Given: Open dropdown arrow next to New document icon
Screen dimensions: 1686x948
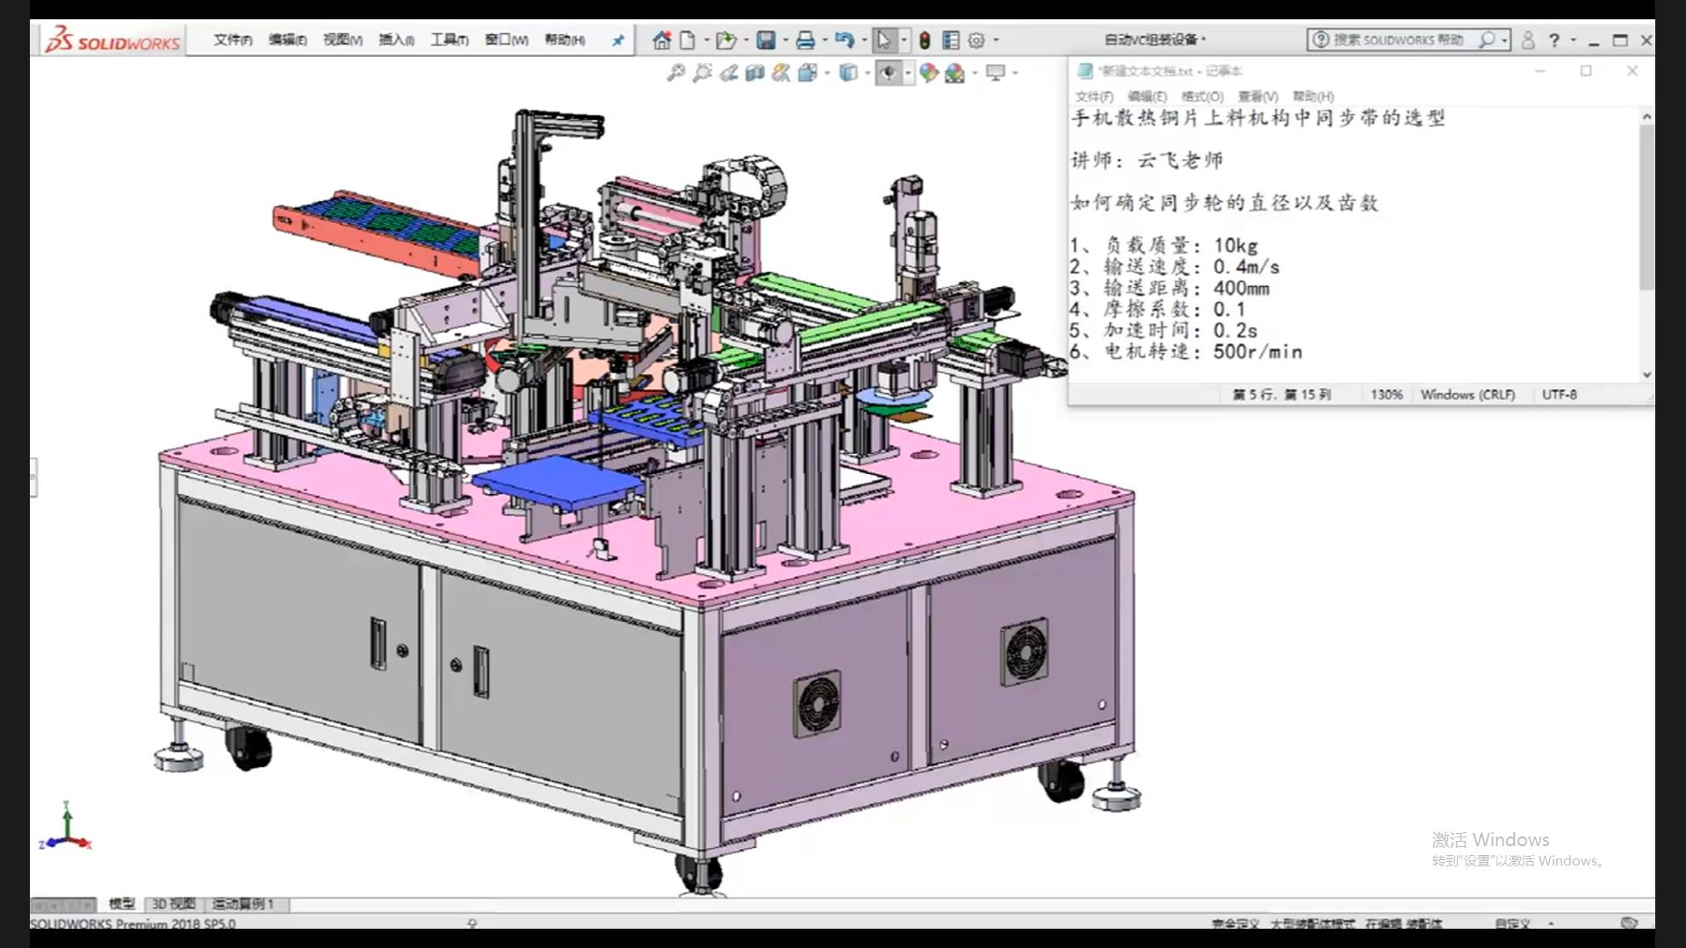Looking at the screenshot, I should pos(706,39).
